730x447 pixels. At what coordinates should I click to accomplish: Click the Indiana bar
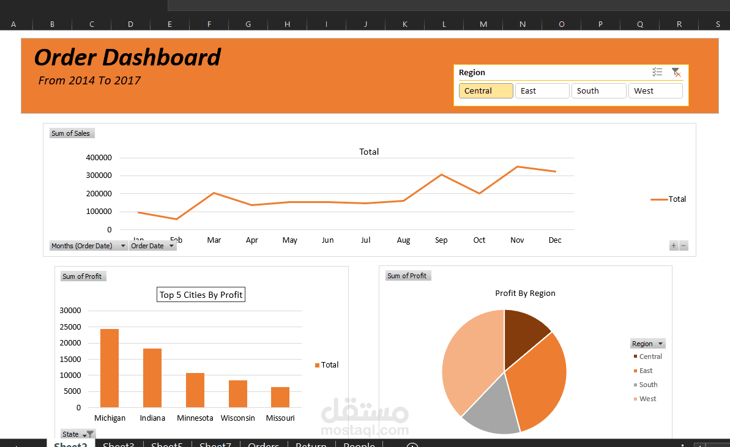click(x=152, y=378)
